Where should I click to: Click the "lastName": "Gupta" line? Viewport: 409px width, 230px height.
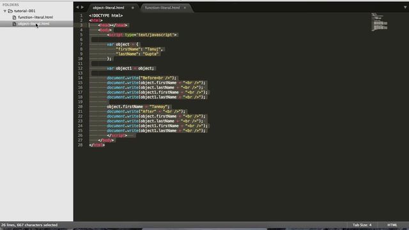pos(137,54)
